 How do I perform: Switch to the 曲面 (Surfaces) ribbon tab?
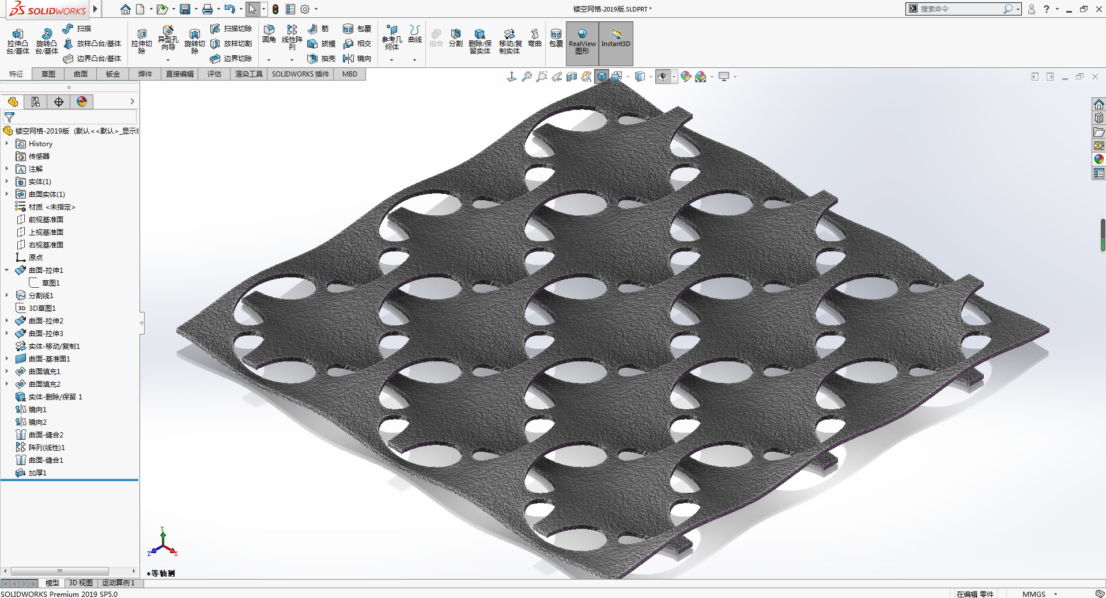click(x=81, y=74)
